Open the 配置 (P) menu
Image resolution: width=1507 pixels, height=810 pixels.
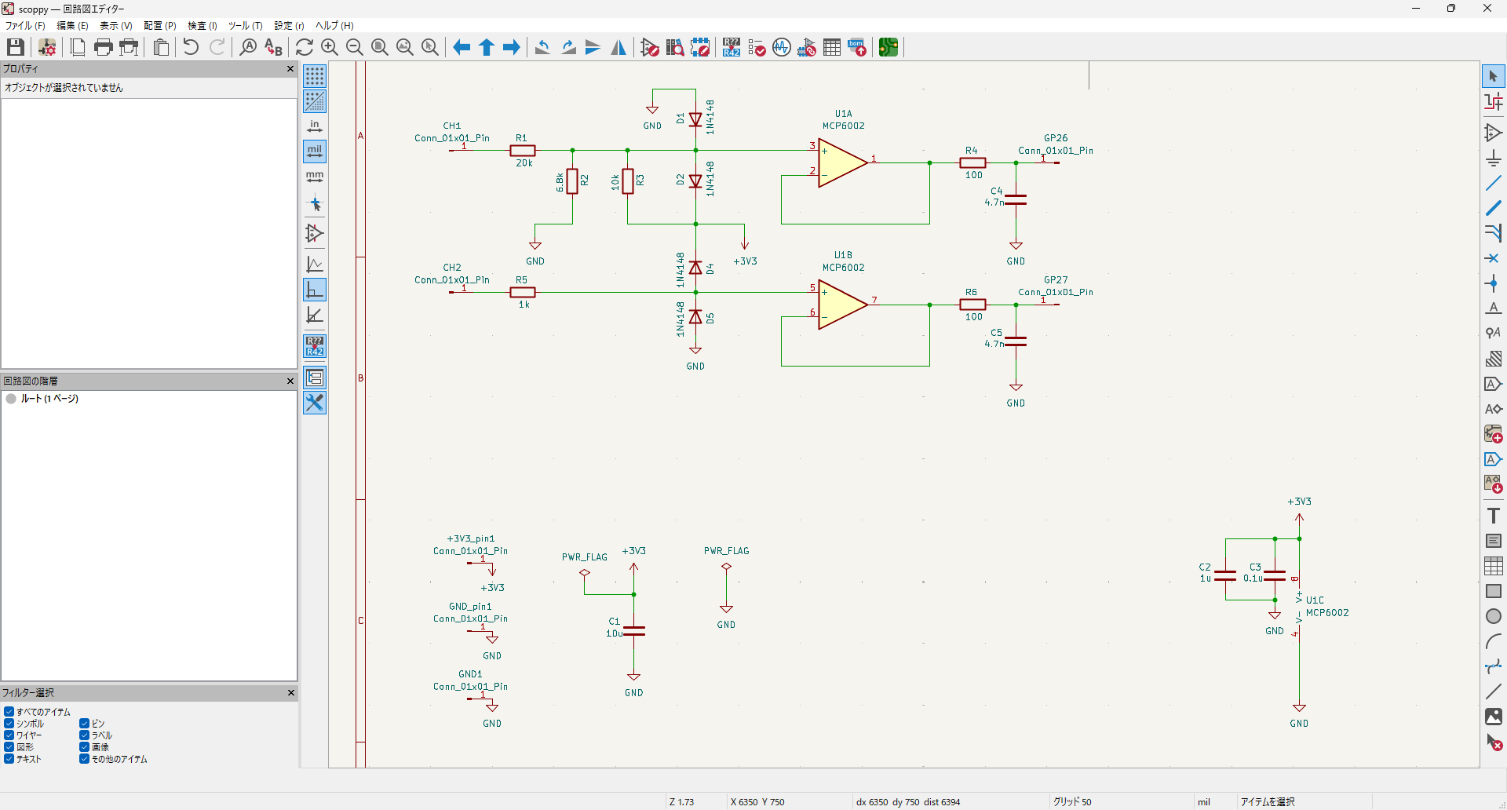pyautogui.click(x=159, y=26)
